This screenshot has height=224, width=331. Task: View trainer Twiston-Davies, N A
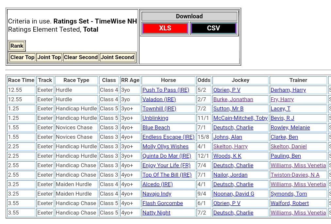(x=295, y=175)
